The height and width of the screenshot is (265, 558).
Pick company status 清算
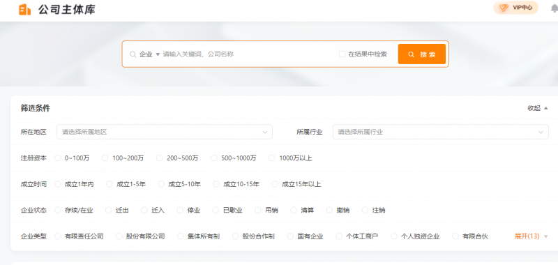pos(294,210)
